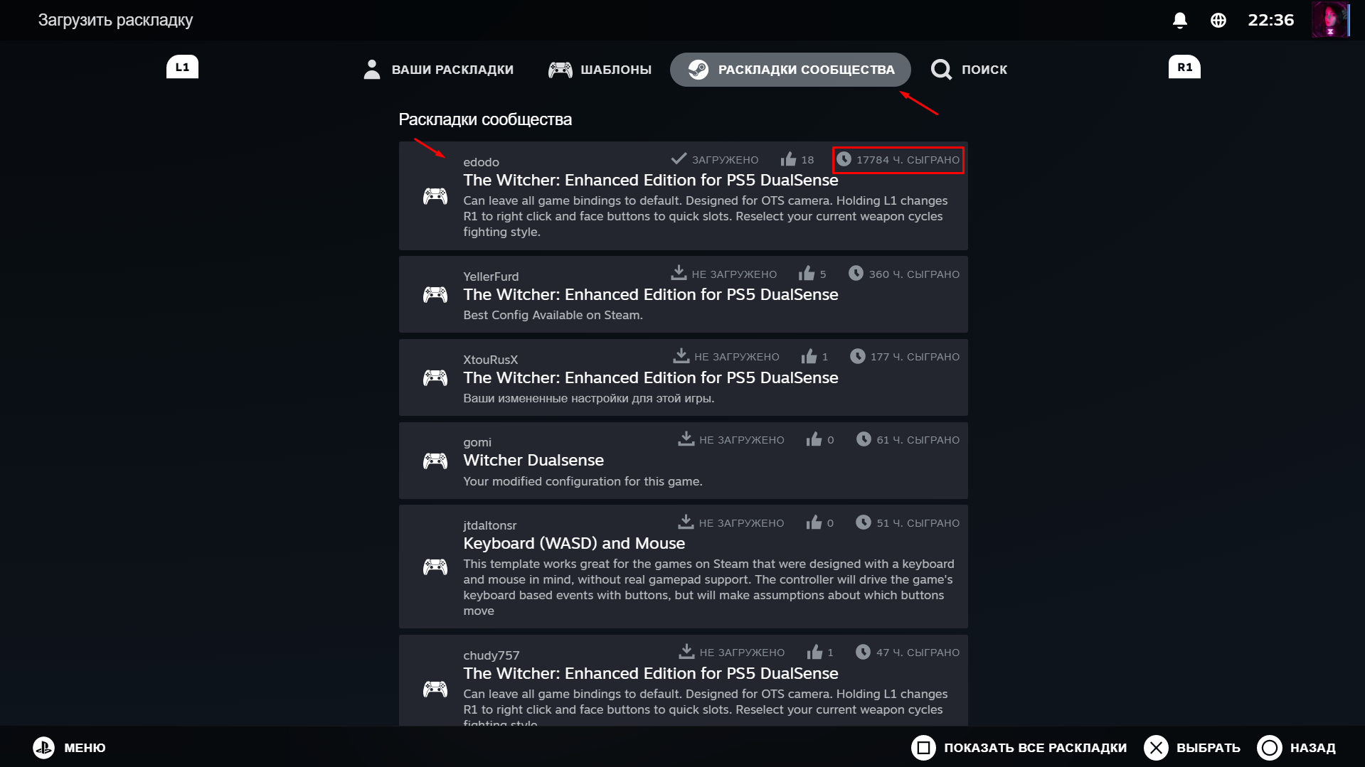Click controller icon of YellerFurd layout
The image size is (1365, 767).
435,294
